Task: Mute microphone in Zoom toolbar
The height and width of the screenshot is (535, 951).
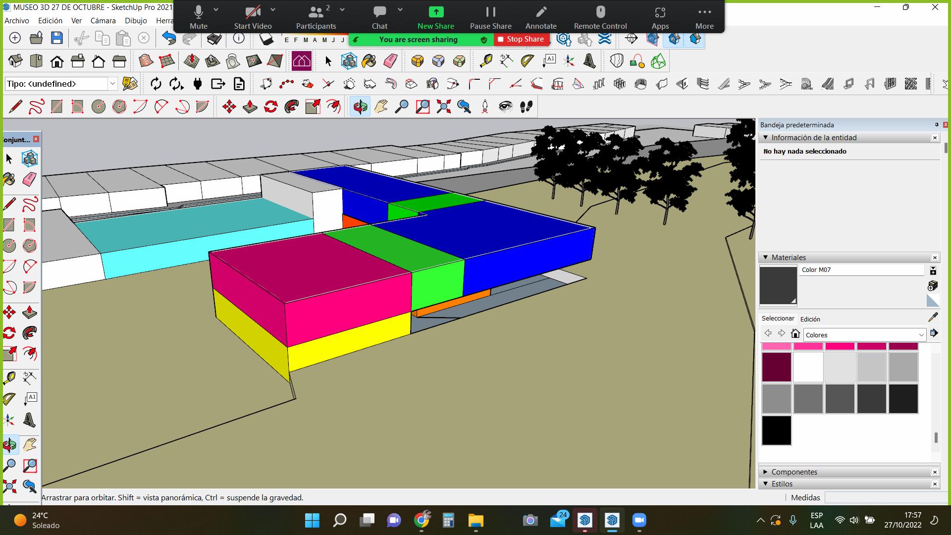Action: 198,17
